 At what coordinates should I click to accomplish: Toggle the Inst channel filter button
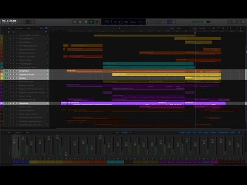[x=188, y=133]
